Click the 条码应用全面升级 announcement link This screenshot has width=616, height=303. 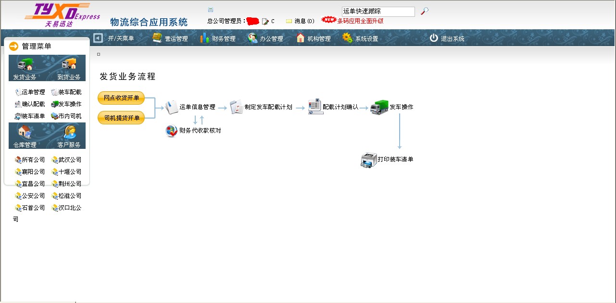[x=360, y=21]
